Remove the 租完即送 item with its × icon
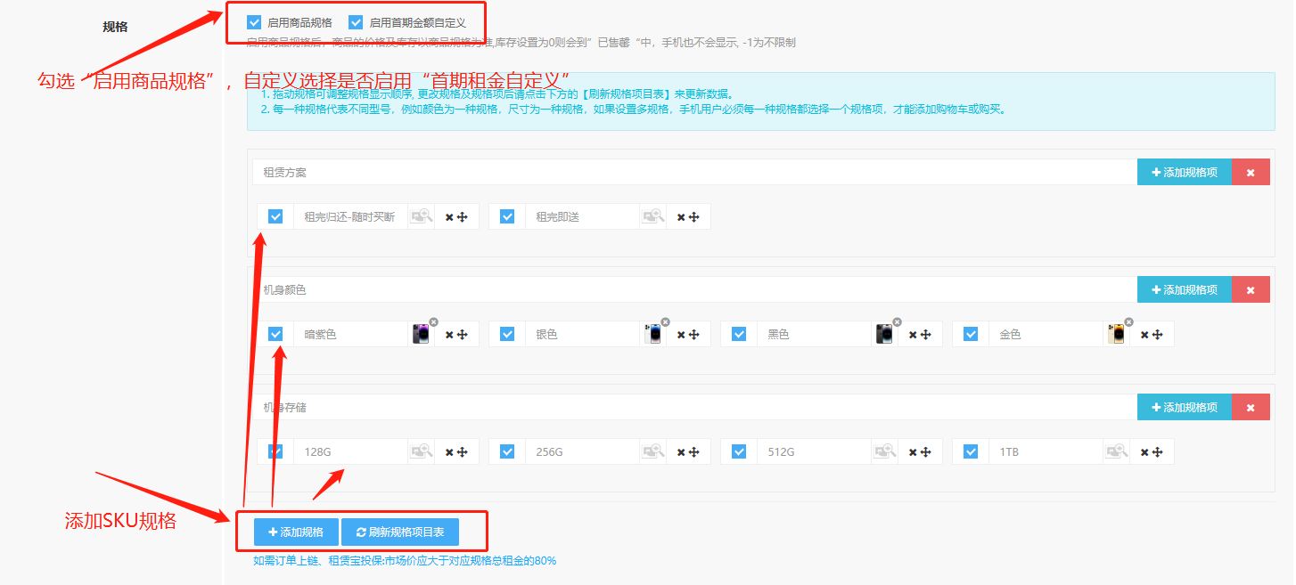The height and width of the screenshot is (585, 1296). pos(681,217)
